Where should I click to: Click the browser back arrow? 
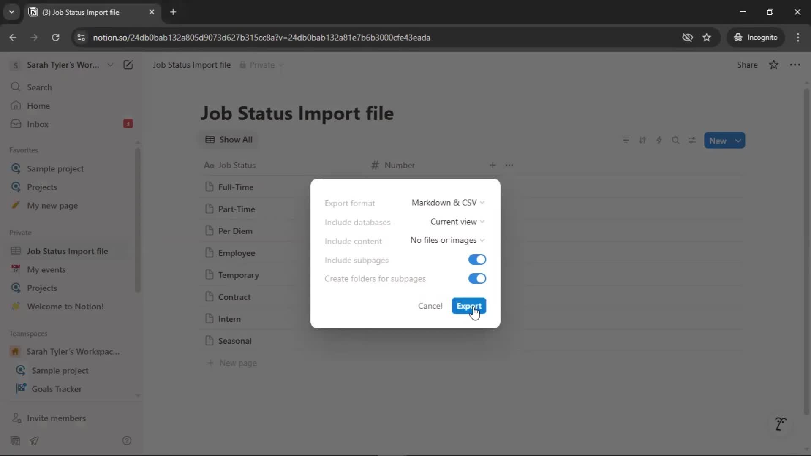click(13, 37)
